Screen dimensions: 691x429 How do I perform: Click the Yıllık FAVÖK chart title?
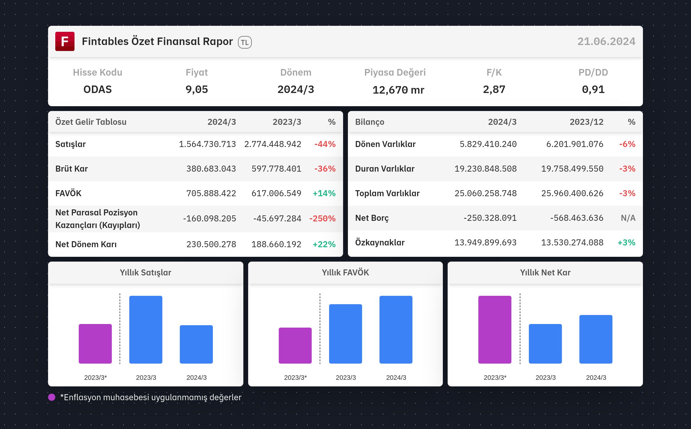(x=345, y=272)
